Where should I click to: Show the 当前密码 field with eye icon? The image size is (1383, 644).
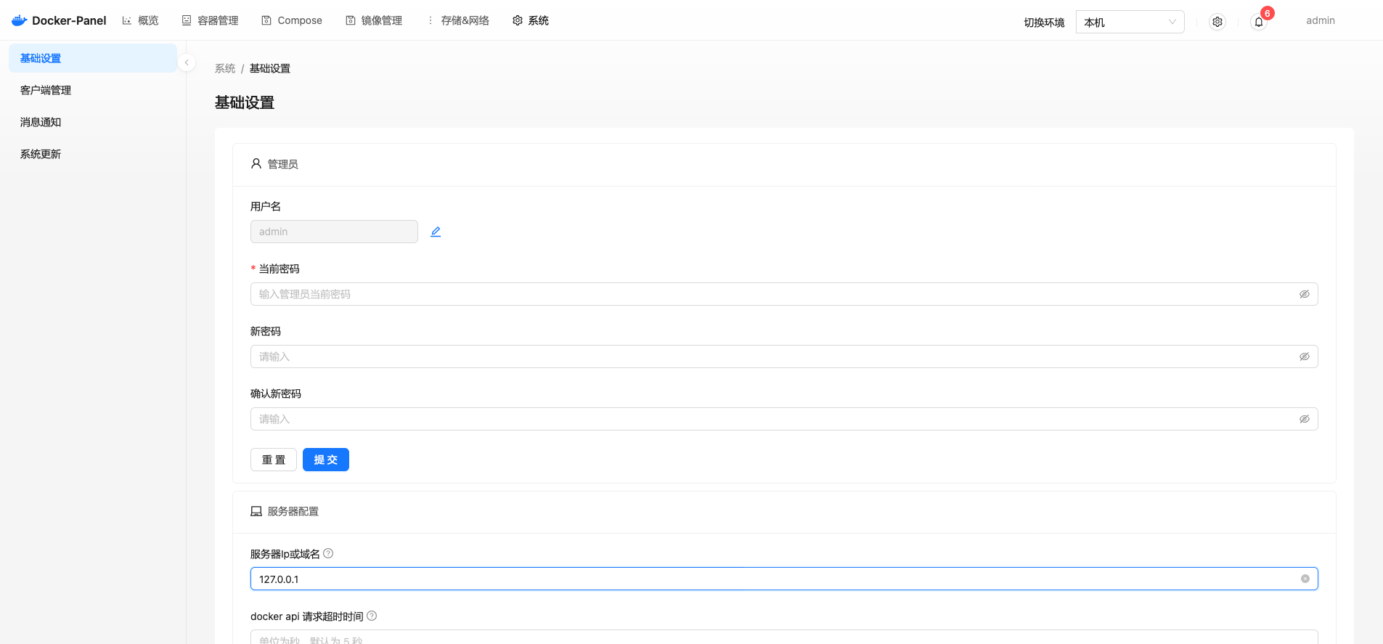(x=1304, y=294)
